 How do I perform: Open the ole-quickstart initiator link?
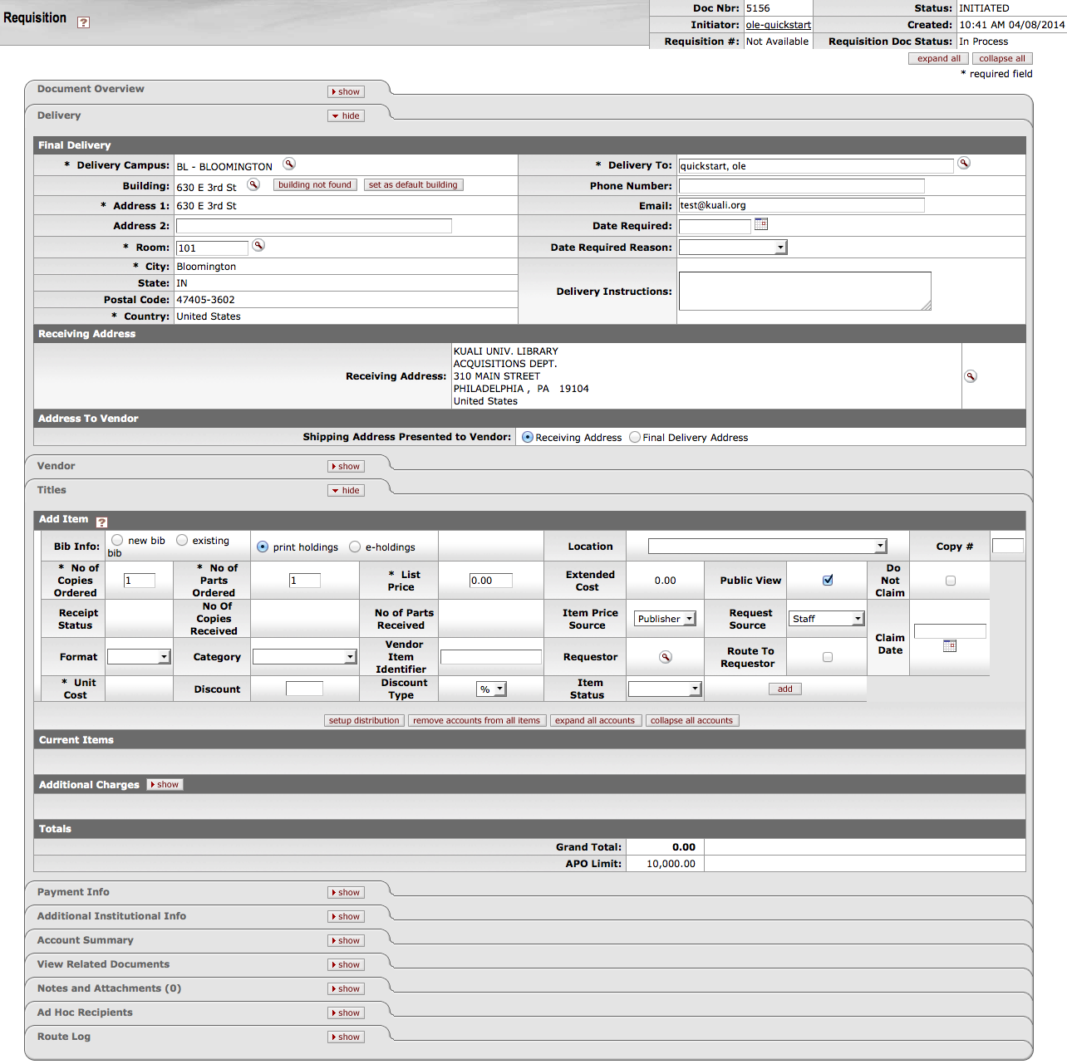778,25
